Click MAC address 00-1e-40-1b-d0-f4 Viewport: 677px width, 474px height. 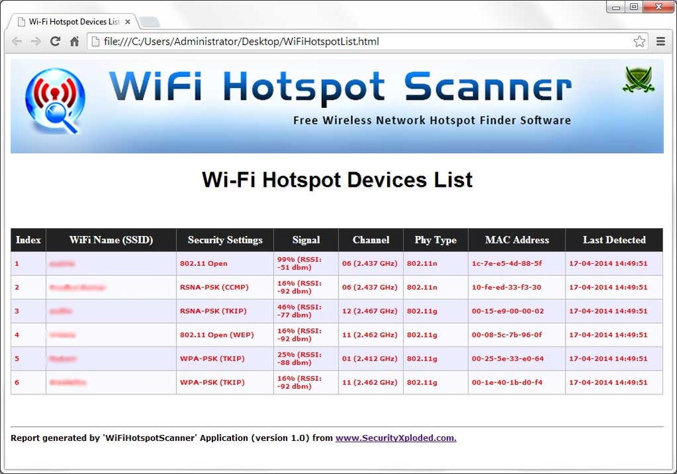pos(507,382)
